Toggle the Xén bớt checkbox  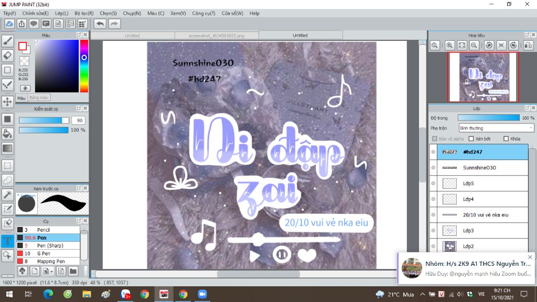point(471,138)
